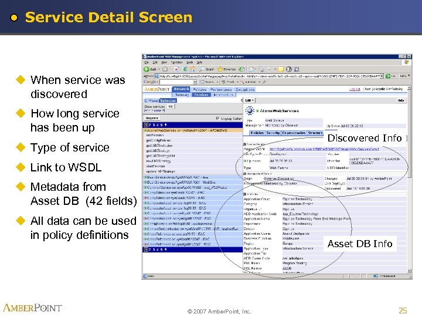Screen dimensions: 422x317
Task: Collapse the Management Details section expander
Action: coord(245,174)
